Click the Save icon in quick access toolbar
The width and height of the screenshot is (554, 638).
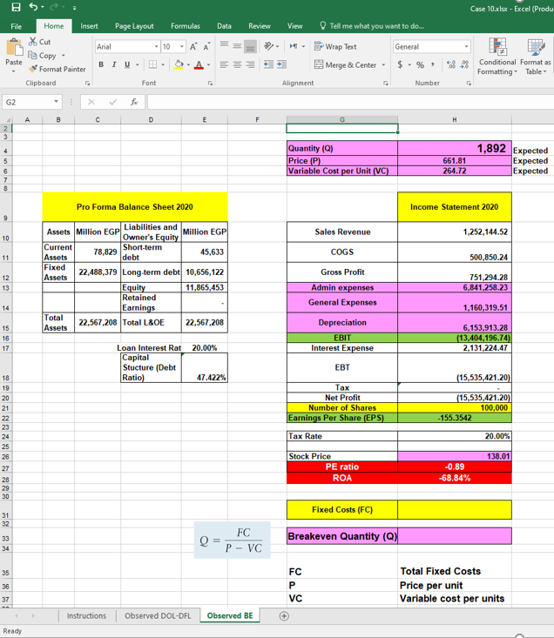click(x=16, y=7)
